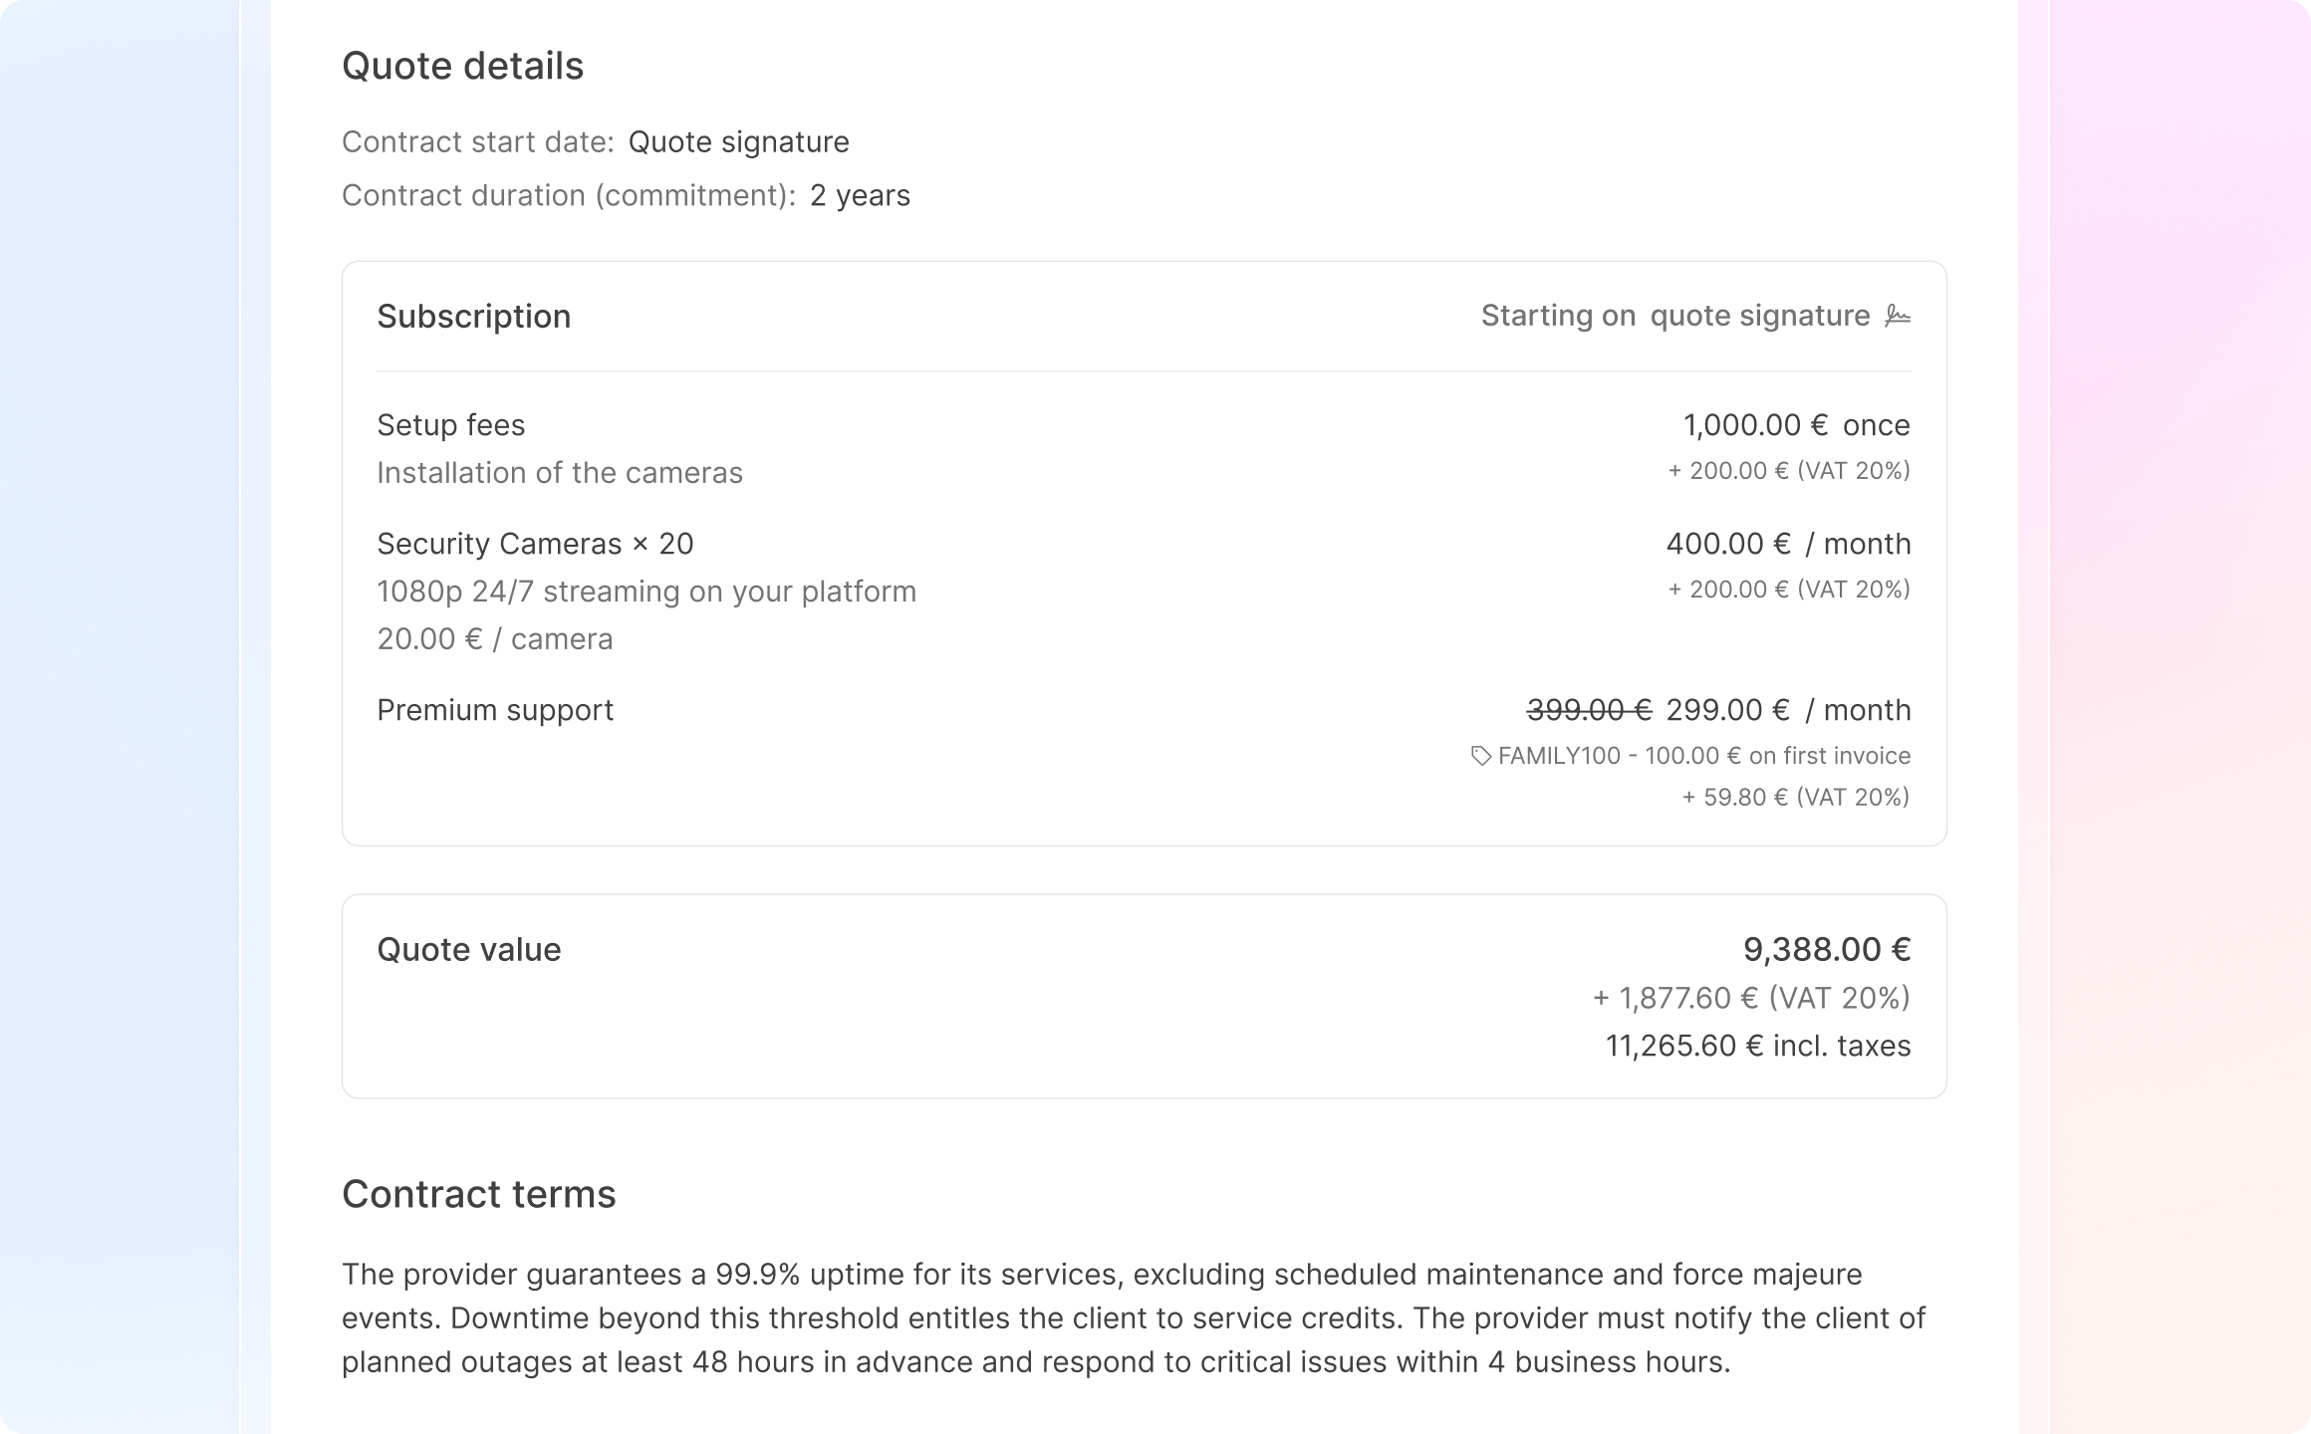Click the Quote details heading
This screenshot has width=2311, height=1434.
462,66
